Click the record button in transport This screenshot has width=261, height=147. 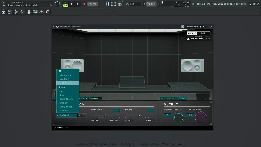click(x=84, y=4)
